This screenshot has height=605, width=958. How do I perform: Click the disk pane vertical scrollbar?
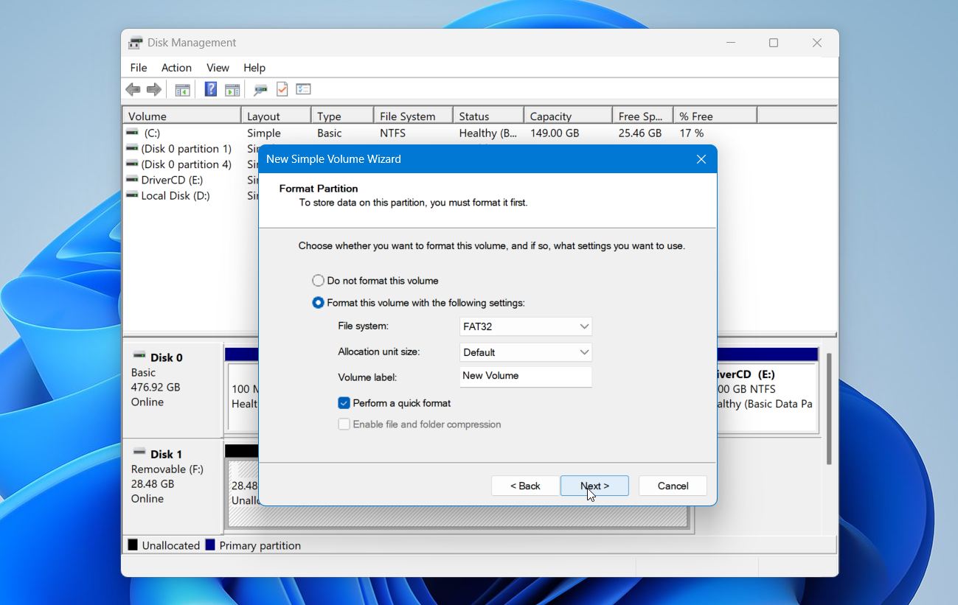(829, 409)
